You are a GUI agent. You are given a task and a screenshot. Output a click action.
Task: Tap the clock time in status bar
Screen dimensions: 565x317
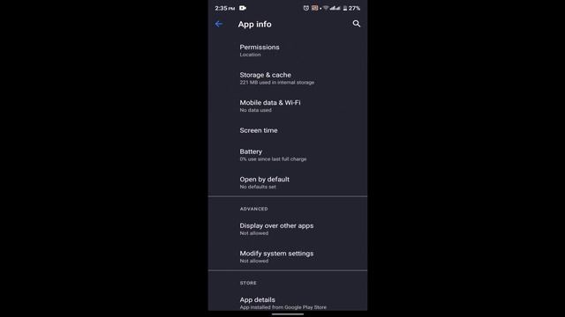pyautogui.click(x=225, y=8)
